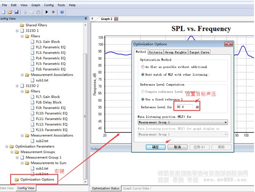The height and width of the screenshot is (192, 255).
Task: Click the Optimization Options folder icon
Action: (x=16, y=179)
